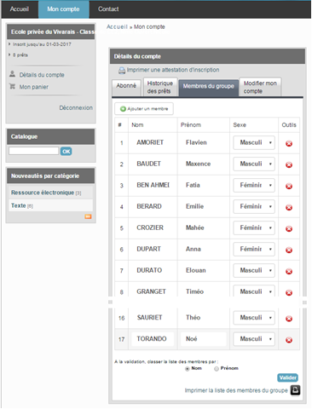Open Détails du compte sidebar link

tap(42, 75)
